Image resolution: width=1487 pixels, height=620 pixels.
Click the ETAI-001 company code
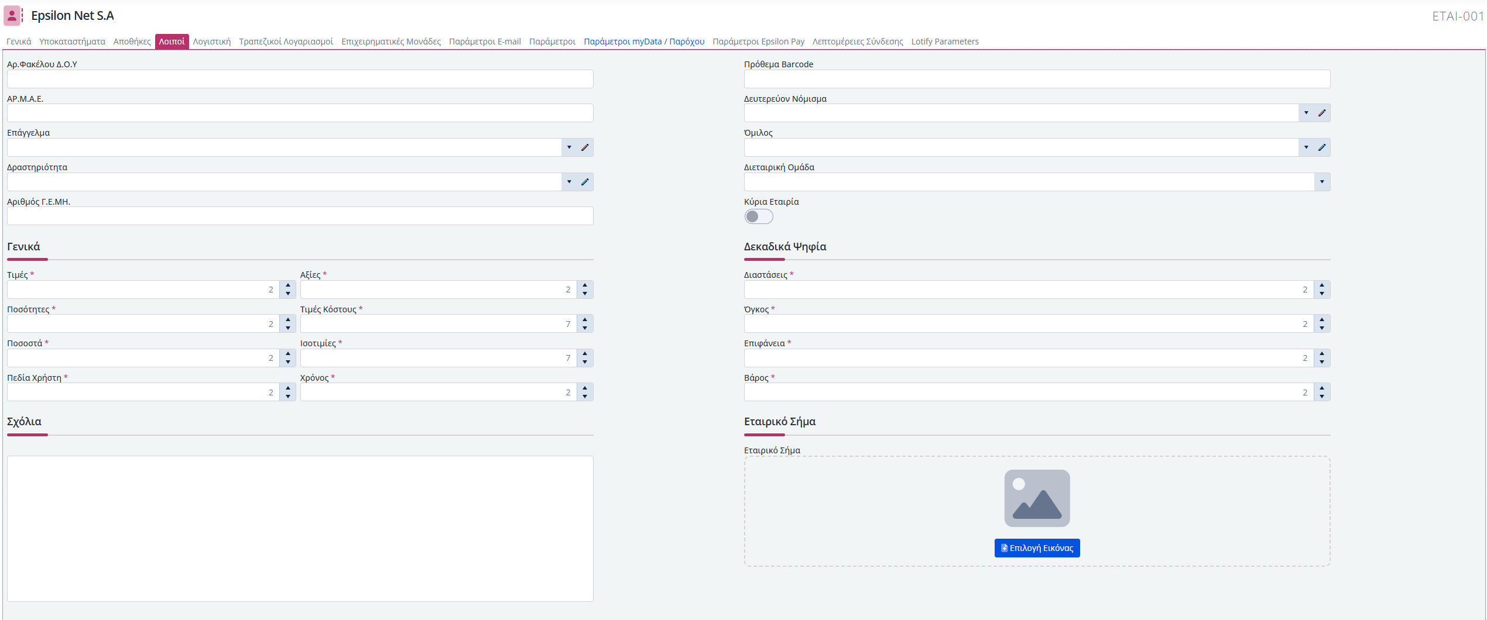point(1458,16)
